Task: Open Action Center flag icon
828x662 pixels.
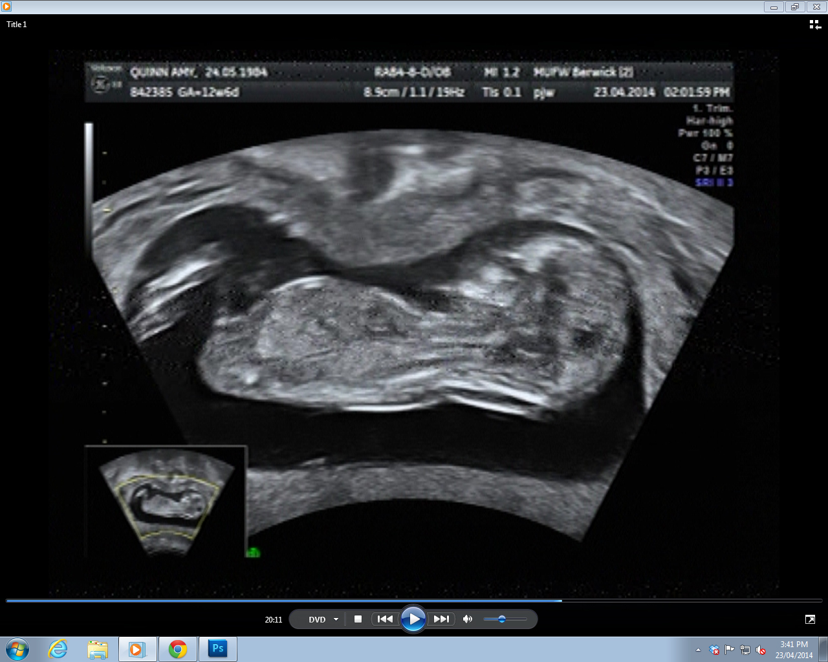Action: pos(730,650)
